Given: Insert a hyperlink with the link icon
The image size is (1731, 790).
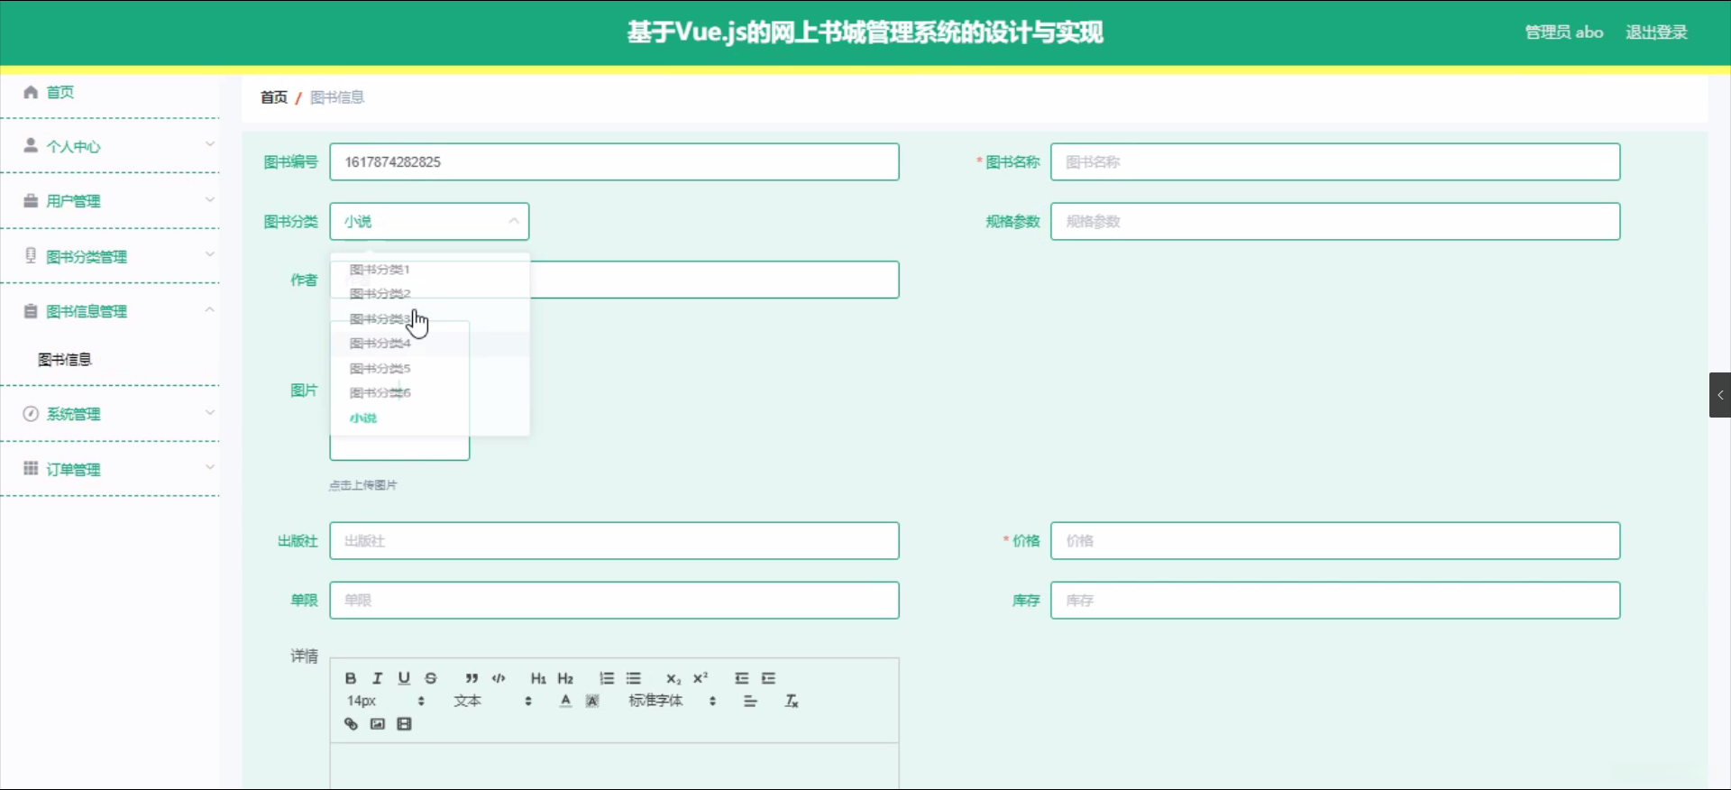Looking at the screenshot, I should pos(351,724).
